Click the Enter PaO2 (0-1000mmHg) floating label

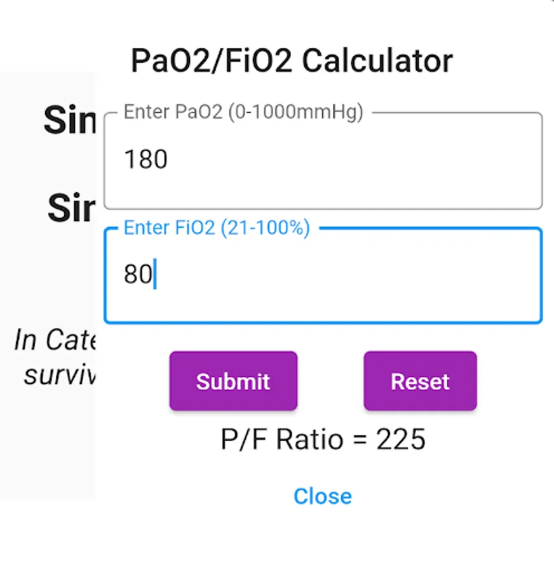click(x=243, y=112)
